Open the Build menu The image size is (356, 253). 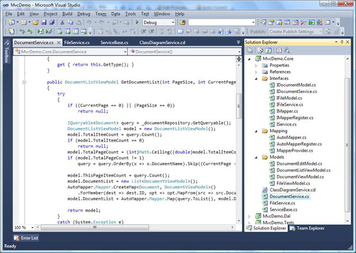(67, 14)
